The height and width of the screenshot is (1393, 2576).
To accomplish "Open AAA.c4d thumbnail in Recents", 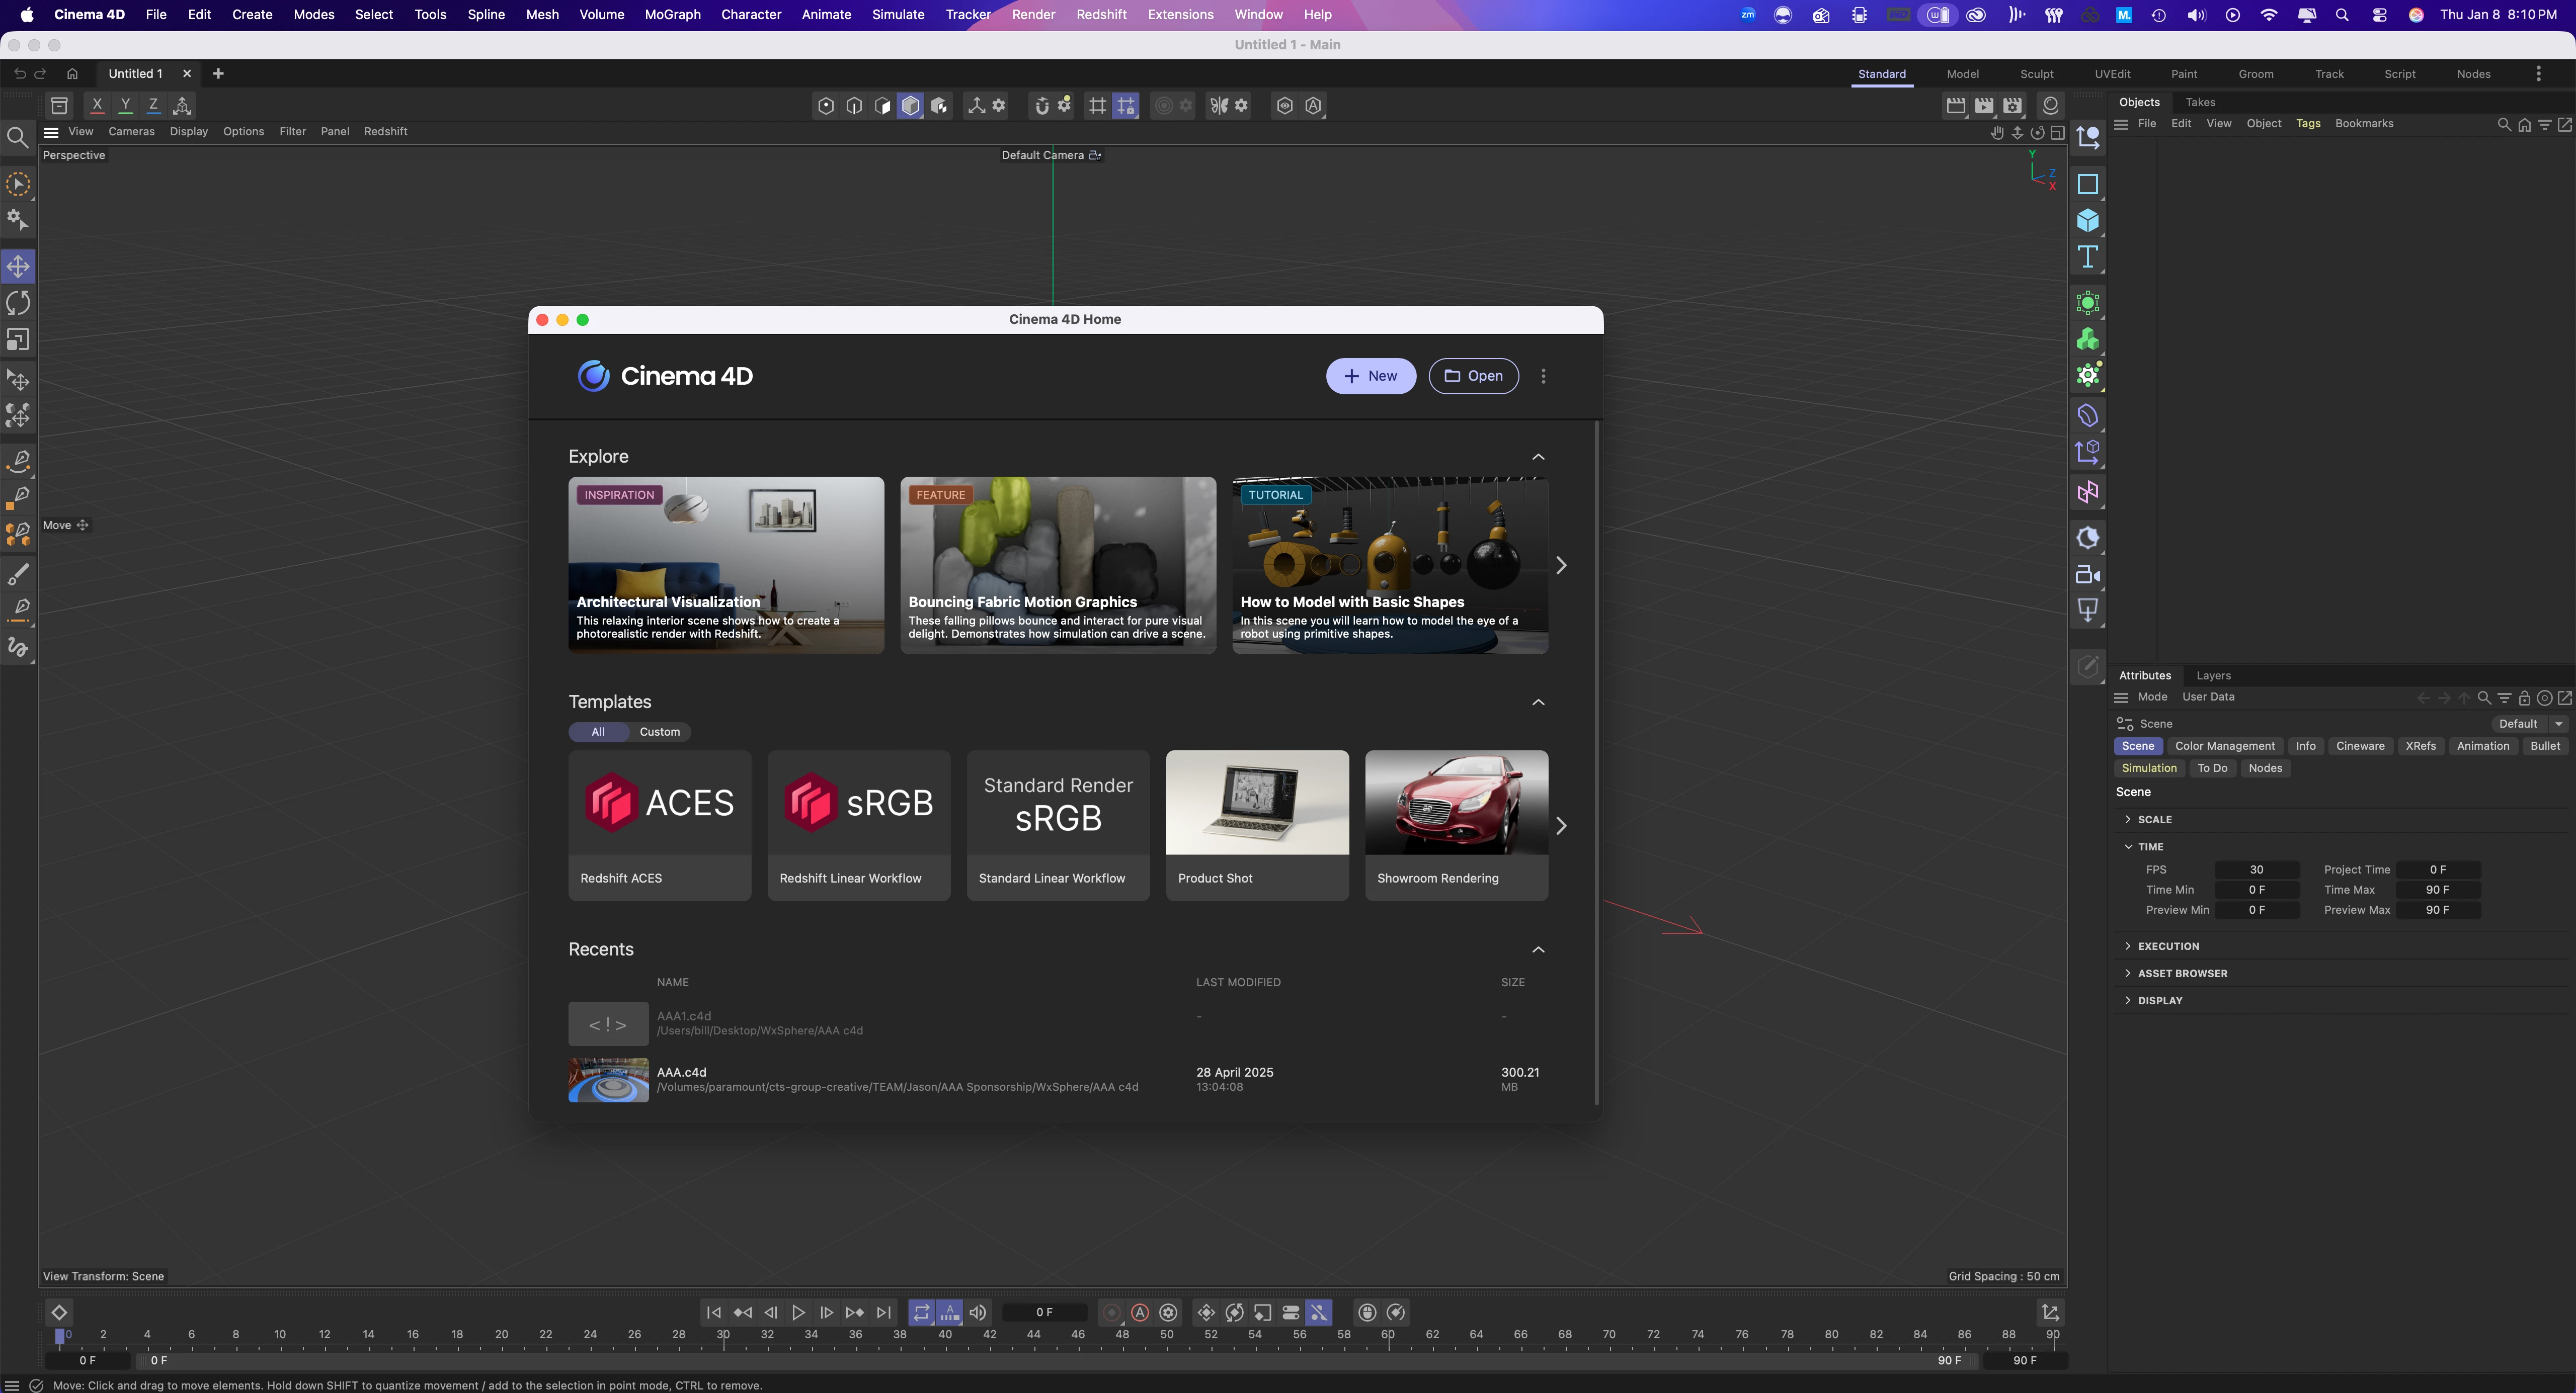I will pos(608,1080).
